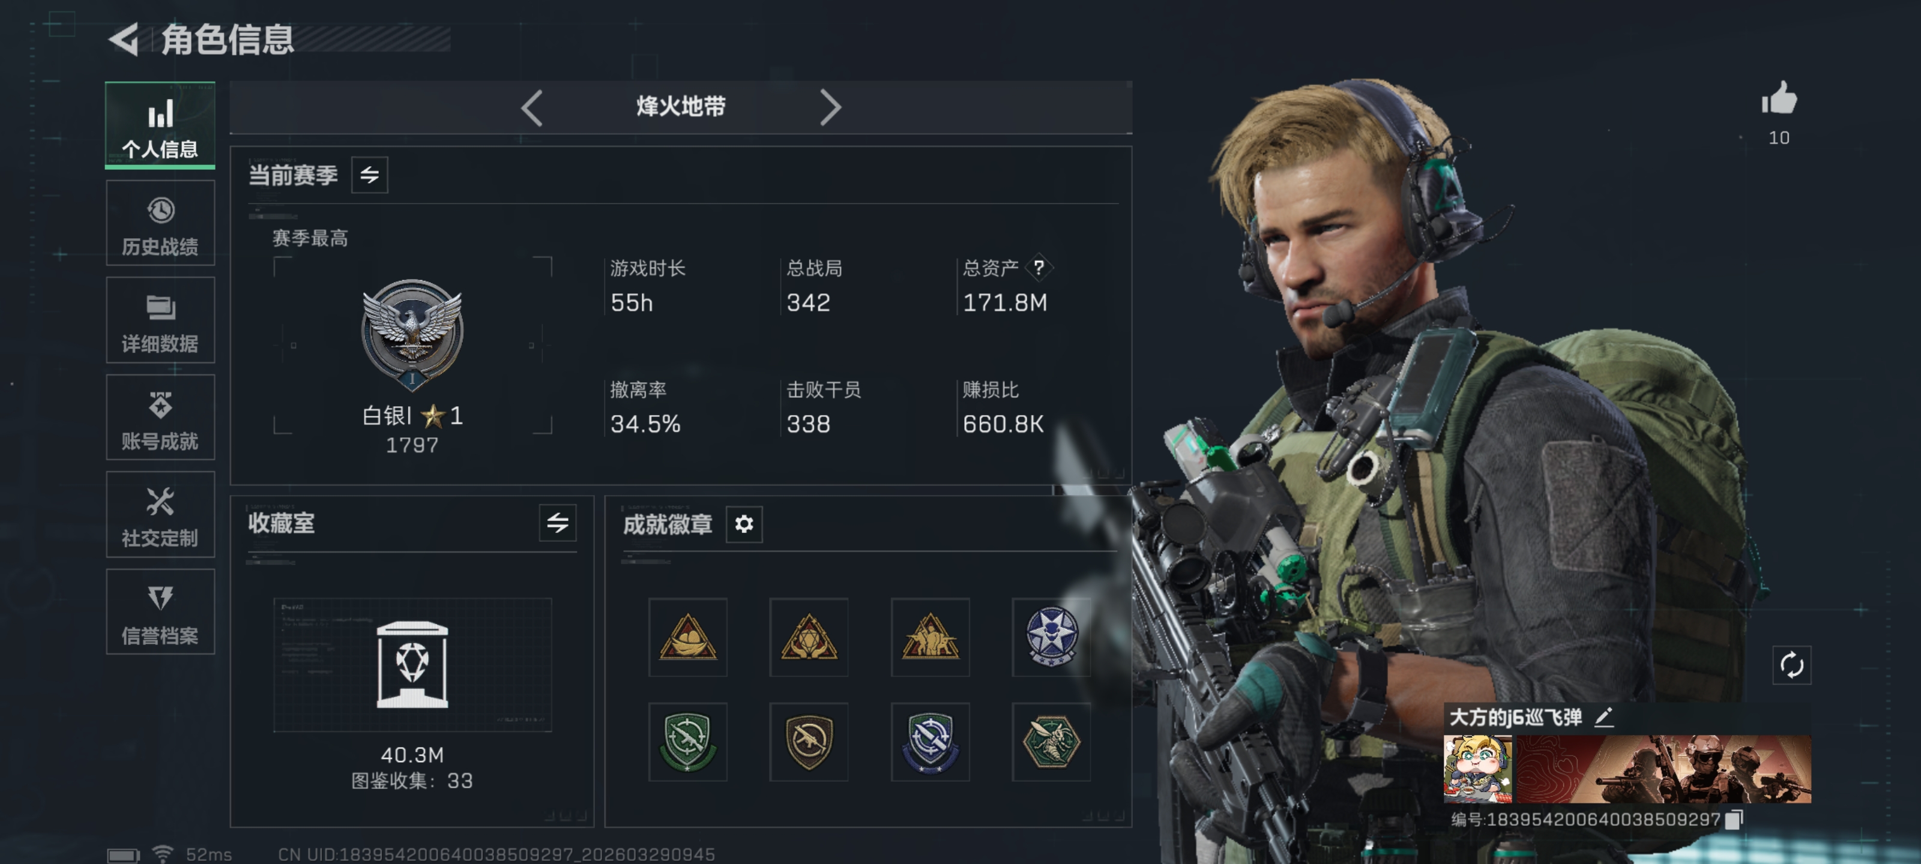
Task: Go to the 账号成就 tab
Action: pos(160,418)
